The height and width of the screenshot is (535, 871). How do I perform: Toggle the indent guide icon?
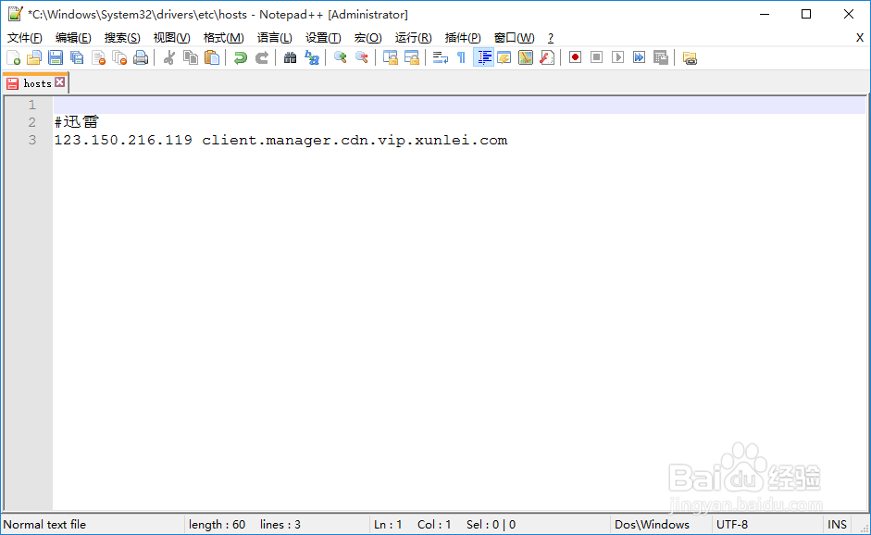pyautogui.click(x=483, y=57)
